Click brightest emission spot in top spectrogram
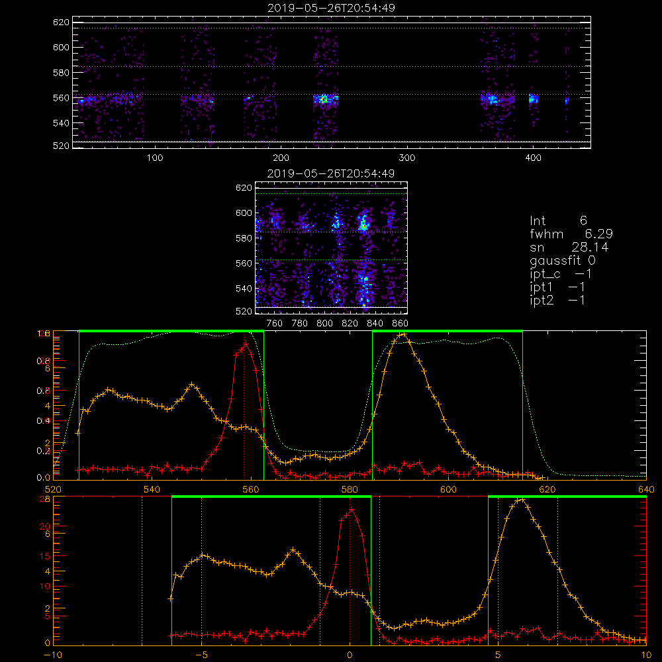Screen dimensions: 662x662 pyautogui.click(x=324, y=100)
